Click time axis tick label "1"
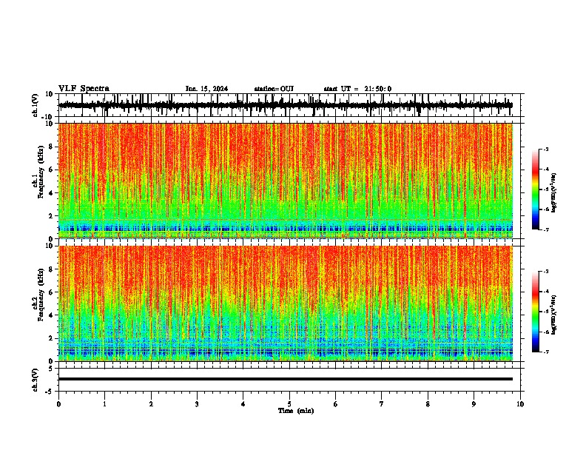 pos(104,404)
